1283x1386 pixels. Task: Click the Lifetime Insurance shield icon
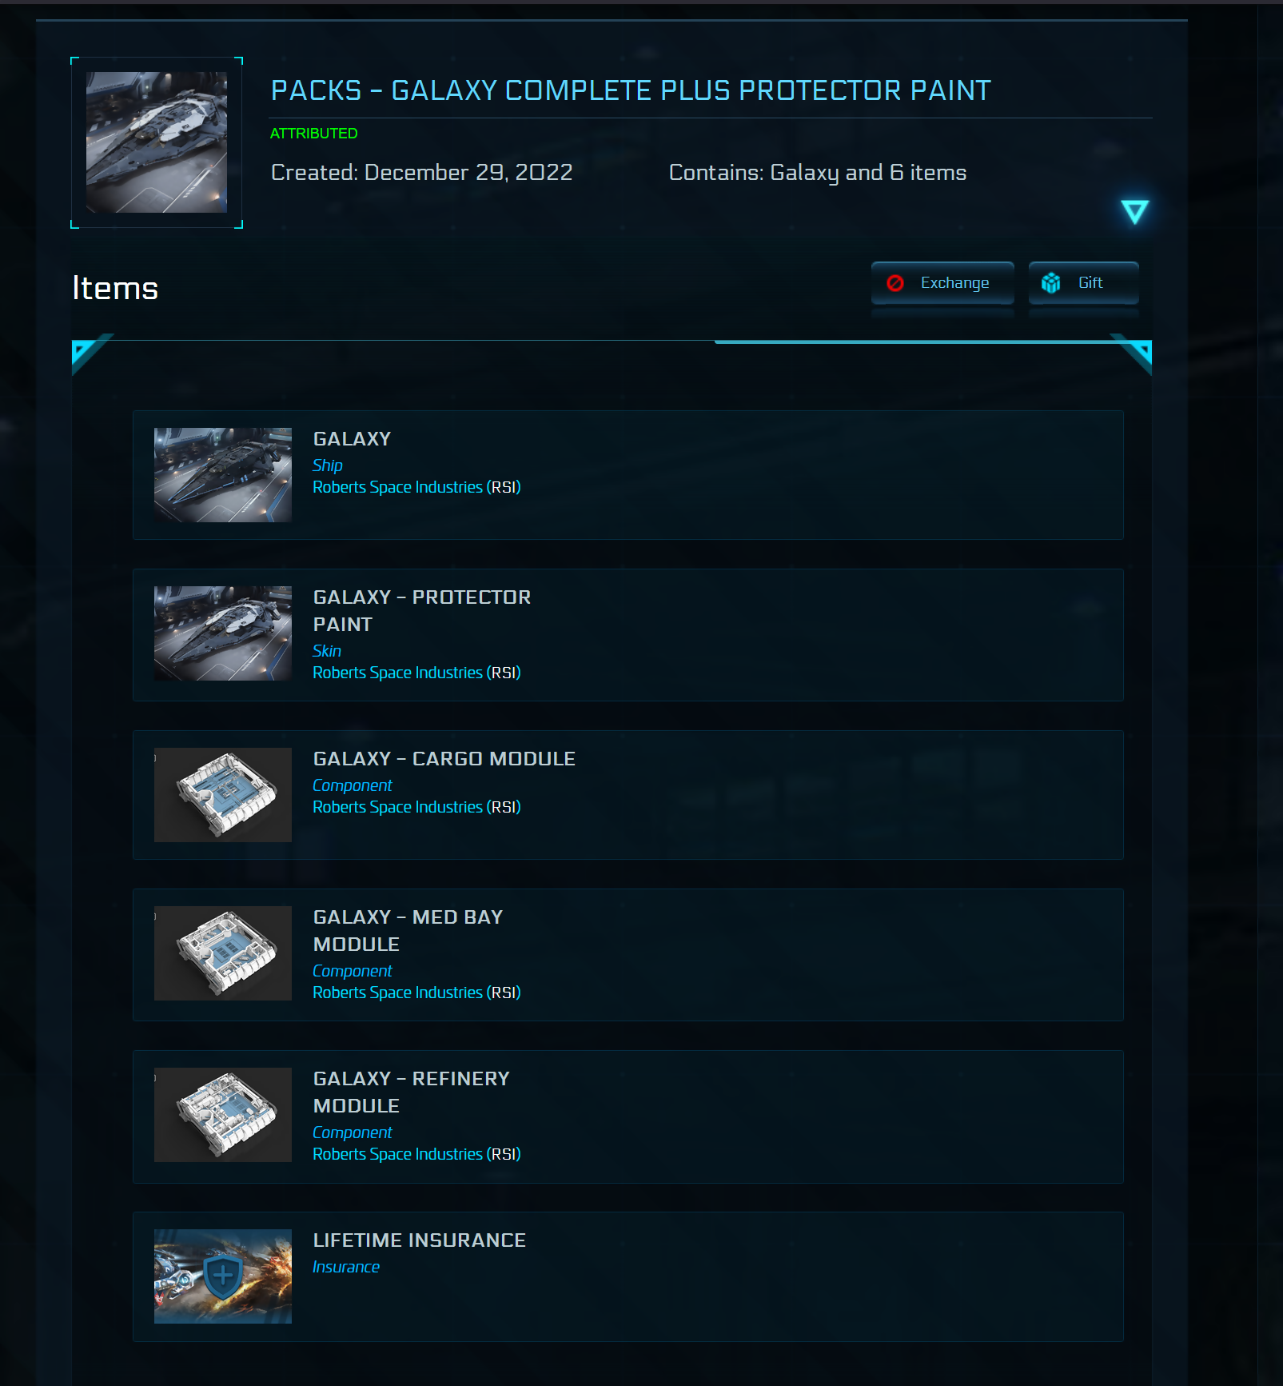pos(223,1276)
